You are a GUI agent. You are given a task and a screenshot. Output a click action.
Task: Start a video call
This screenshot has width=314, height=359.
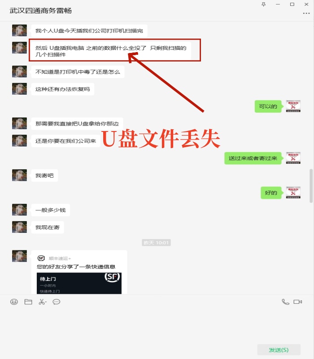(298, 302)
